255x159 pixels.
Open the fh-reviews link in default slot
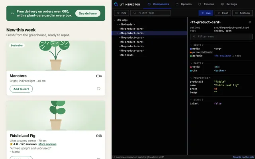(223, 56)
